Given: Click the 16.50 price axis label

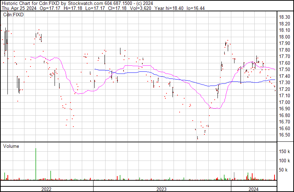Looking at the screenshot, I should tap(284, 135).
